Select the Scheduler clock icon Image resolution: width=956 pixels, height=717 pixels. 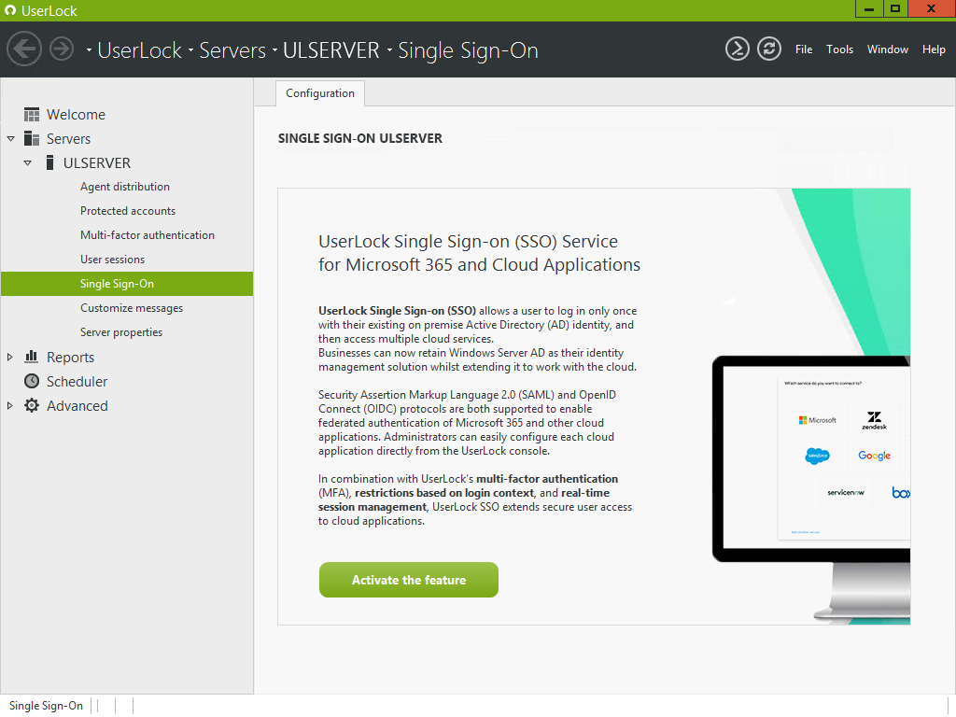(x=31, y=381)
